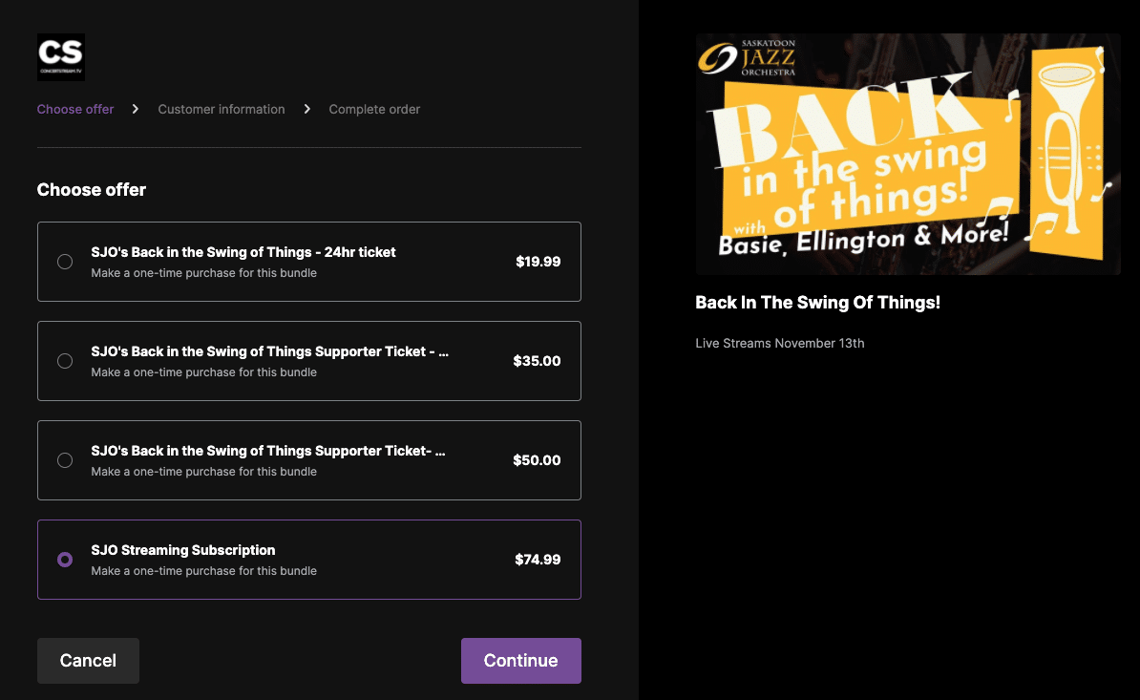Click chevron arrow after Choose offer
1140x700 pixels.
(136, 109)
